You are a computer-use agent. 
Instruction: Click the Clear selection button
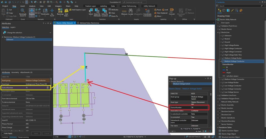[x=112, y=13]
